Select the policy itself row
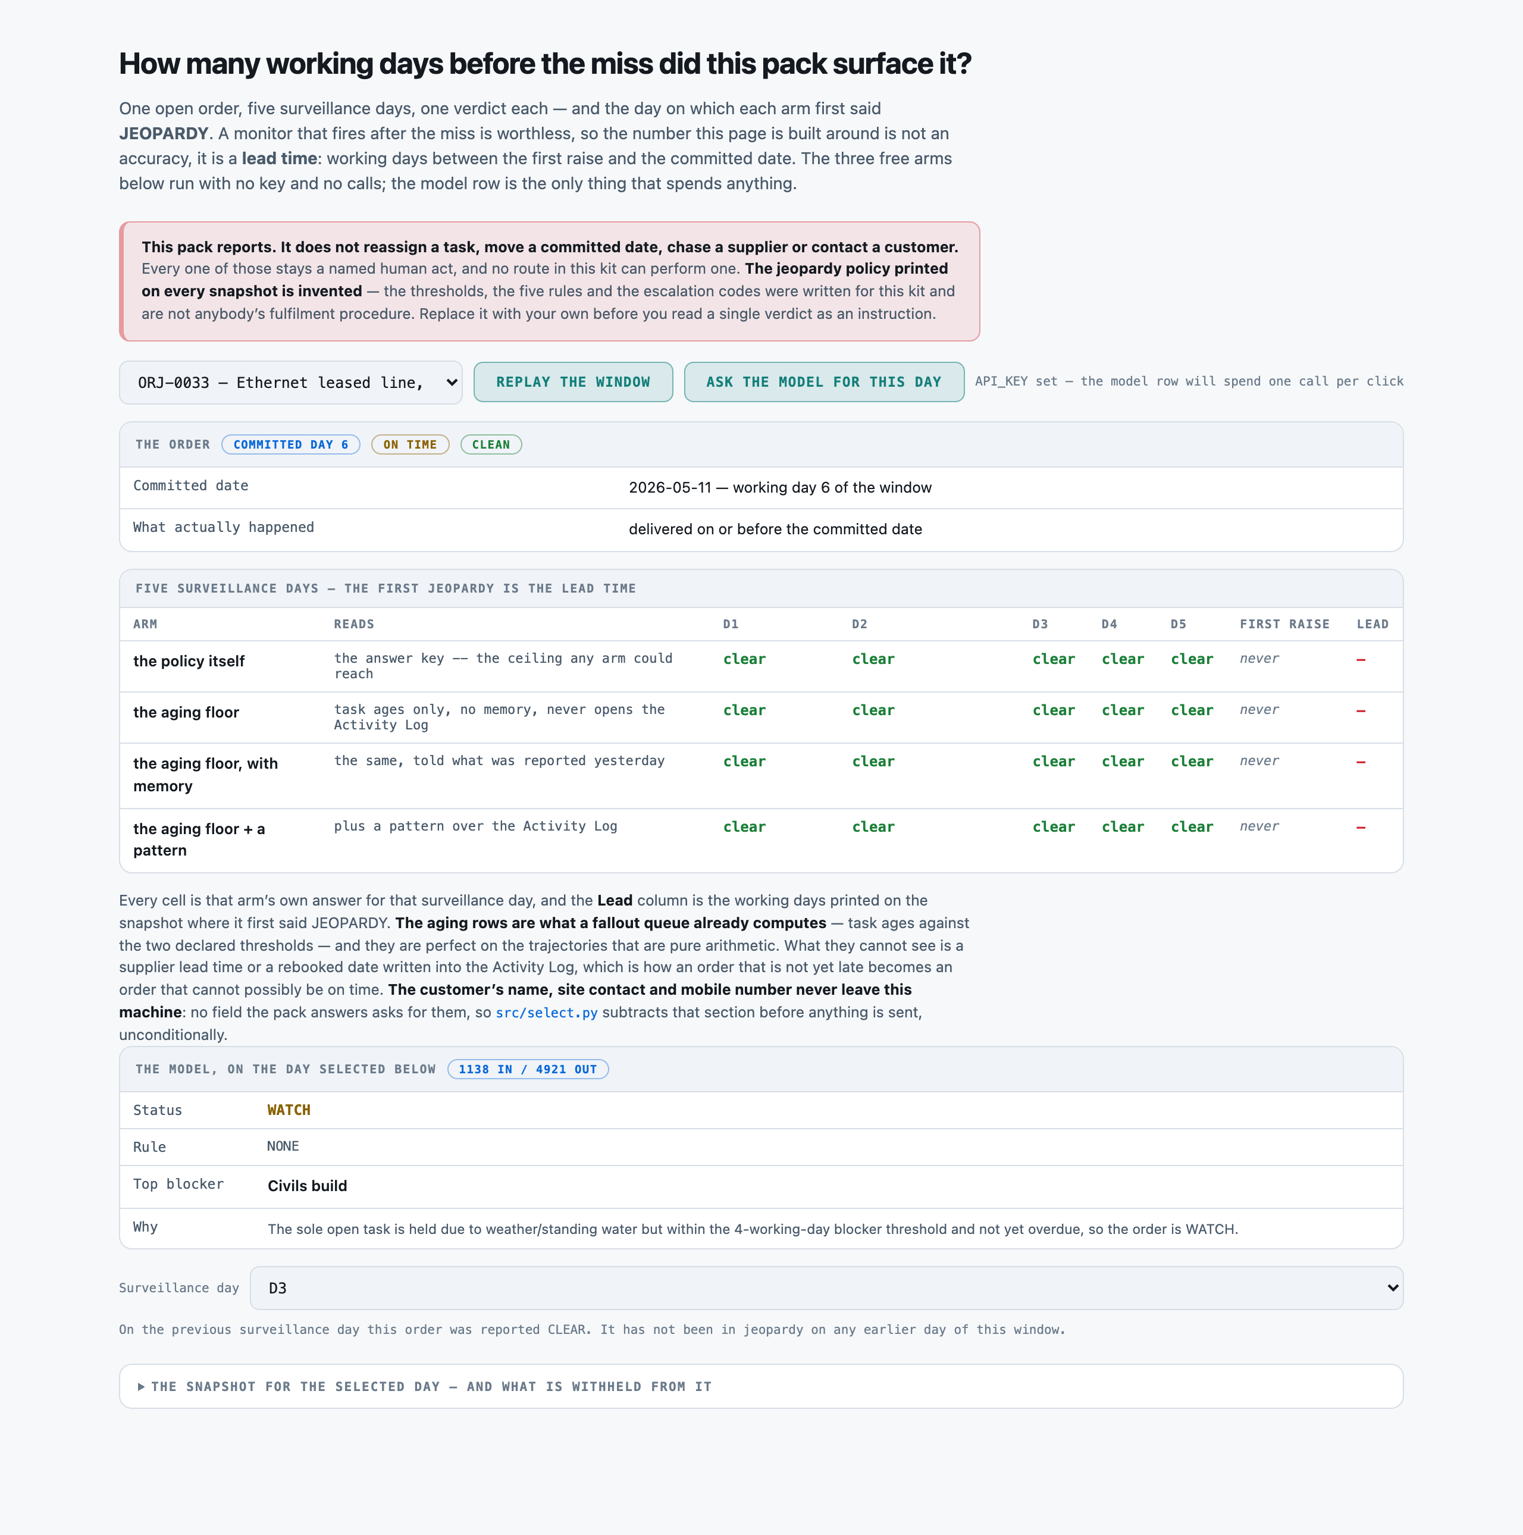This screenshot has width=1523, height=1535. [761, 666]
